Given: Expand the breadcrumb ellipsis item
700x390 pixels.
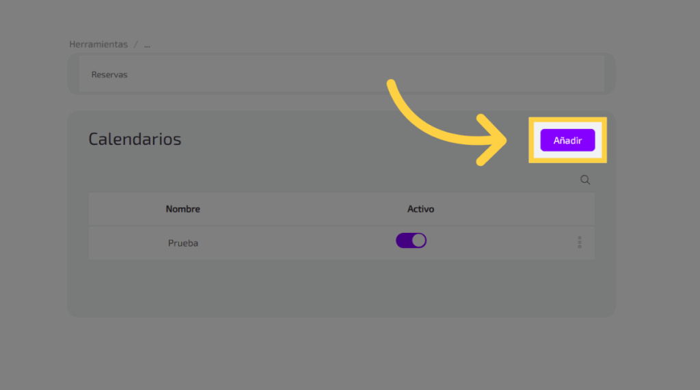Looking at the screenshot, I should 147,44.
